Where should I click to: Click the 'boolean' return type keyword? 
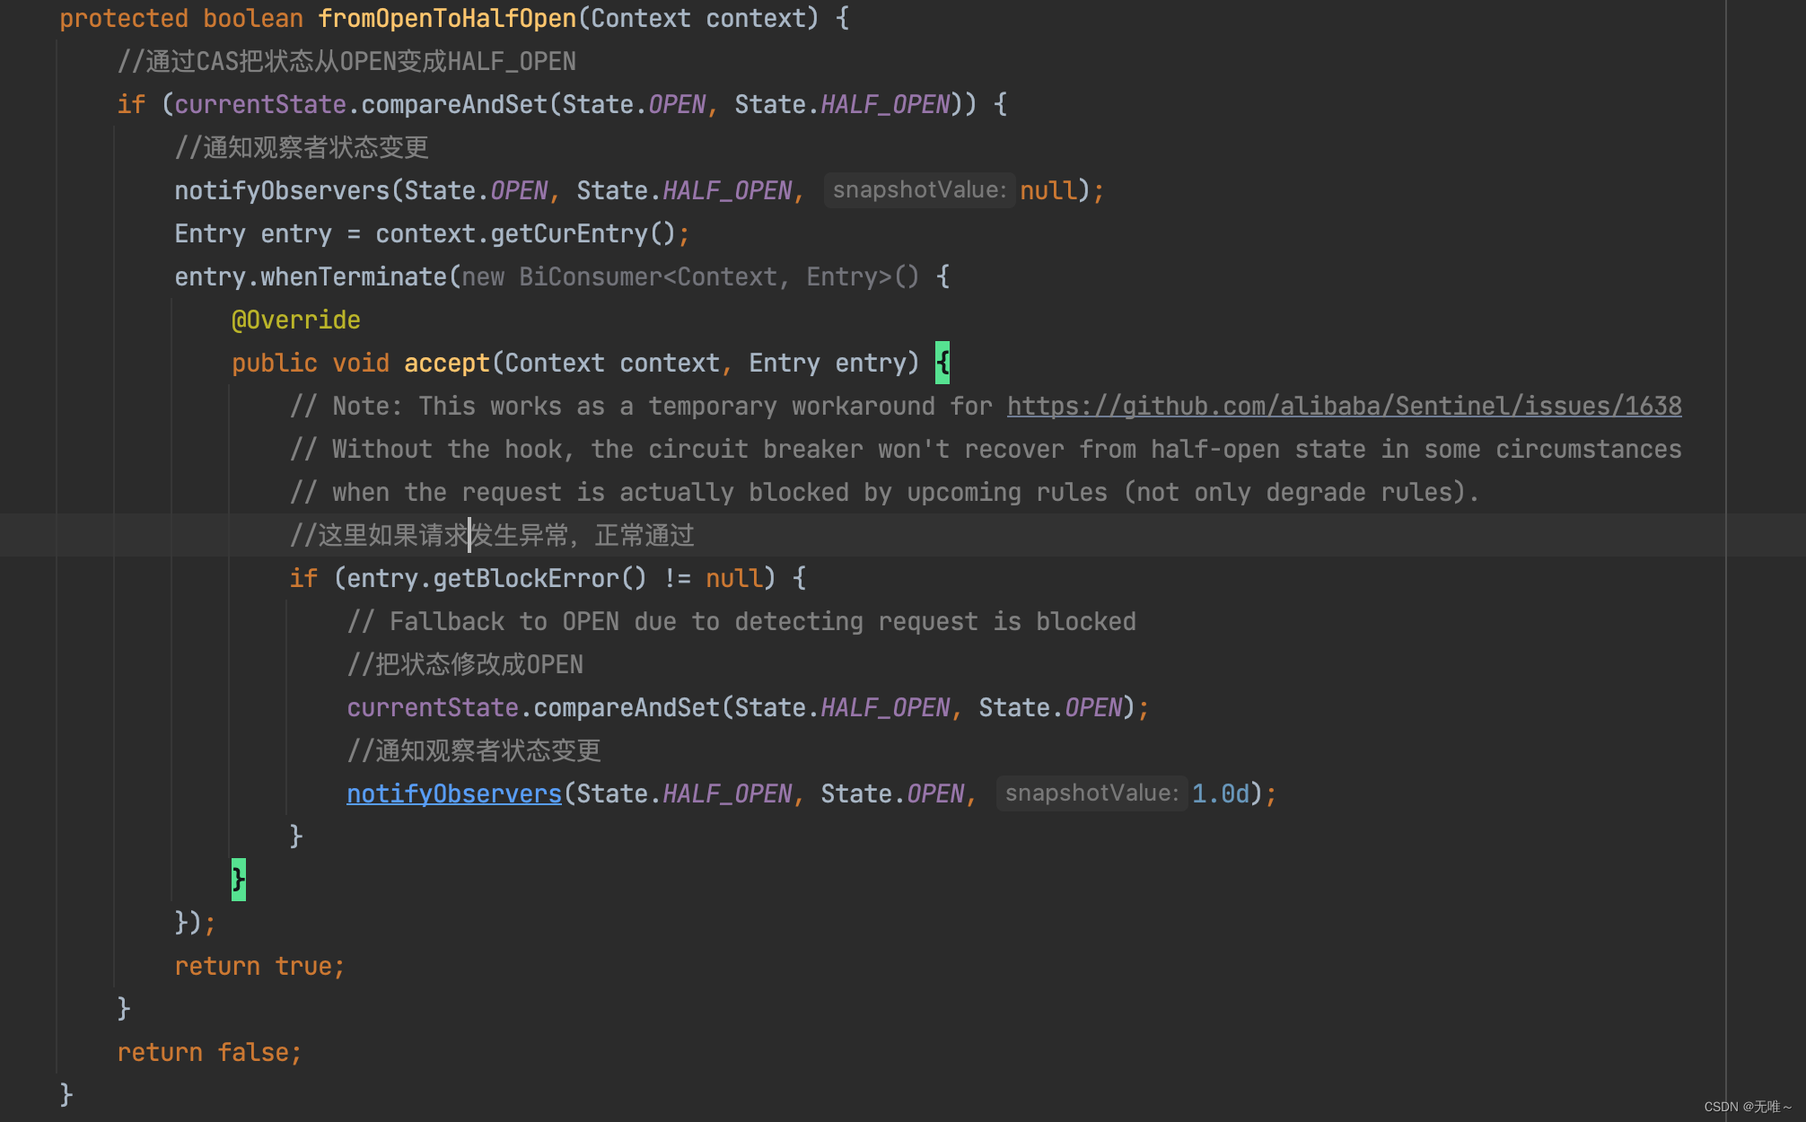pyautogui.click(x=253, y=18)
